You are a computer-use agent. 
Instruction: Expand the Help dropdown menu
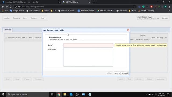43,18
